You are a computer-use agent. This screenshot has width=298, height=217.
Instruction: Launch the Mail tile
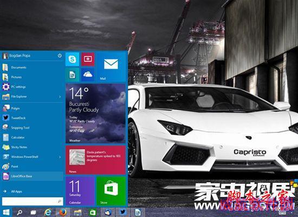(111, 67)
